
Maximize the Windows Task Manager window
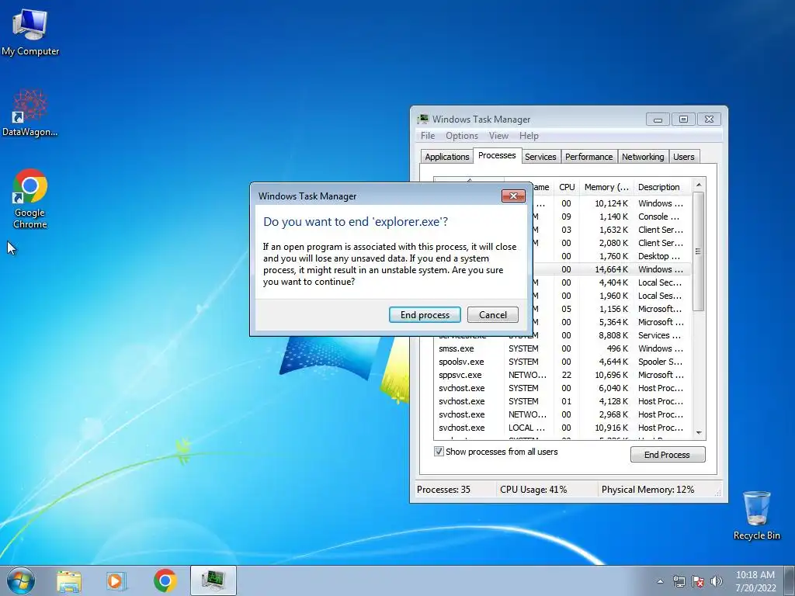click(683, 120)
